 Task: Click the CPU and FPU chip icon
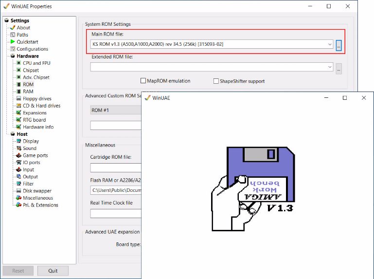pyautogui.click(x=18, y=63)
